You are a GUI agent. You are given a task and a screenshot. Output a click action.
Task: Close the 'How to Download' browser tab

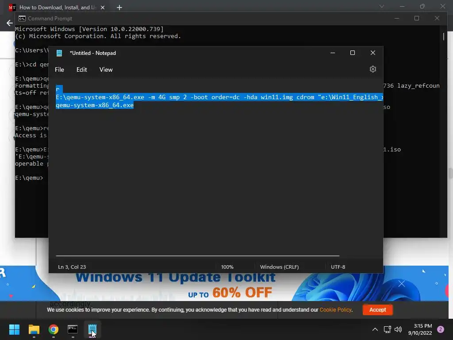pyautogui.click(x=103, y=8)
